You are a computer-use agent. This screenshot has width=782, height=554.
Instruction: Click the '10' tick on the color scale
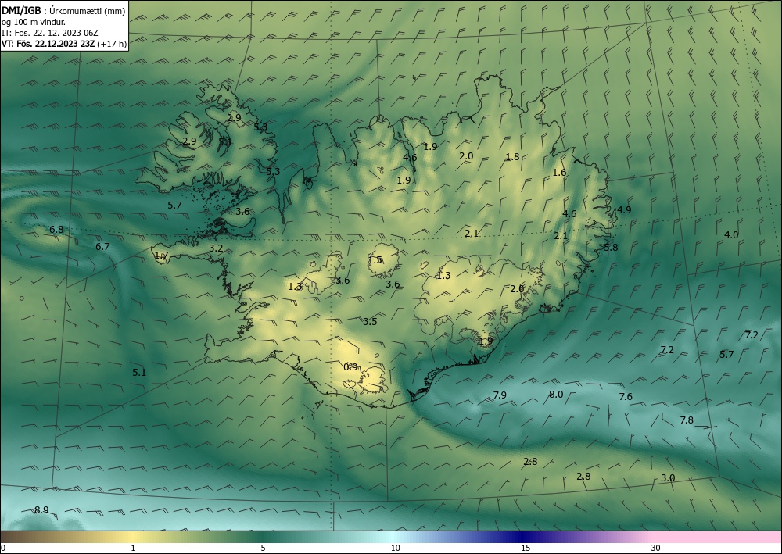coord(395,548)
